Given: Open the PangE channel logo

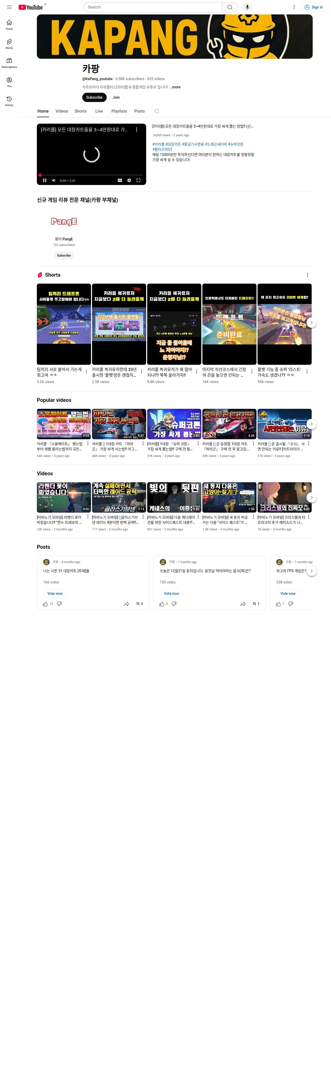Looking at the screenshot, I should pyautogui.click(x=64, y=222).
